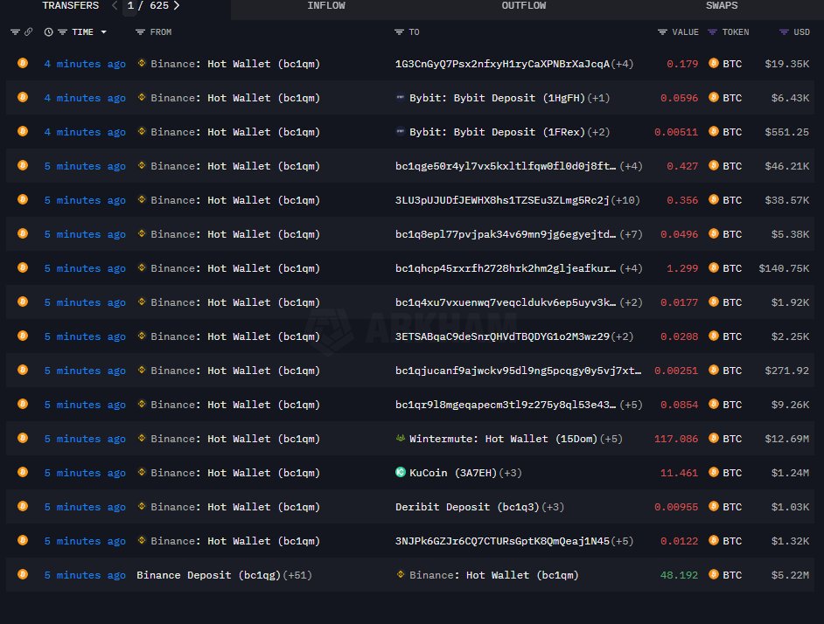
Task: Click the clock icon next to TIME column
Action: (x=48, y=32)
